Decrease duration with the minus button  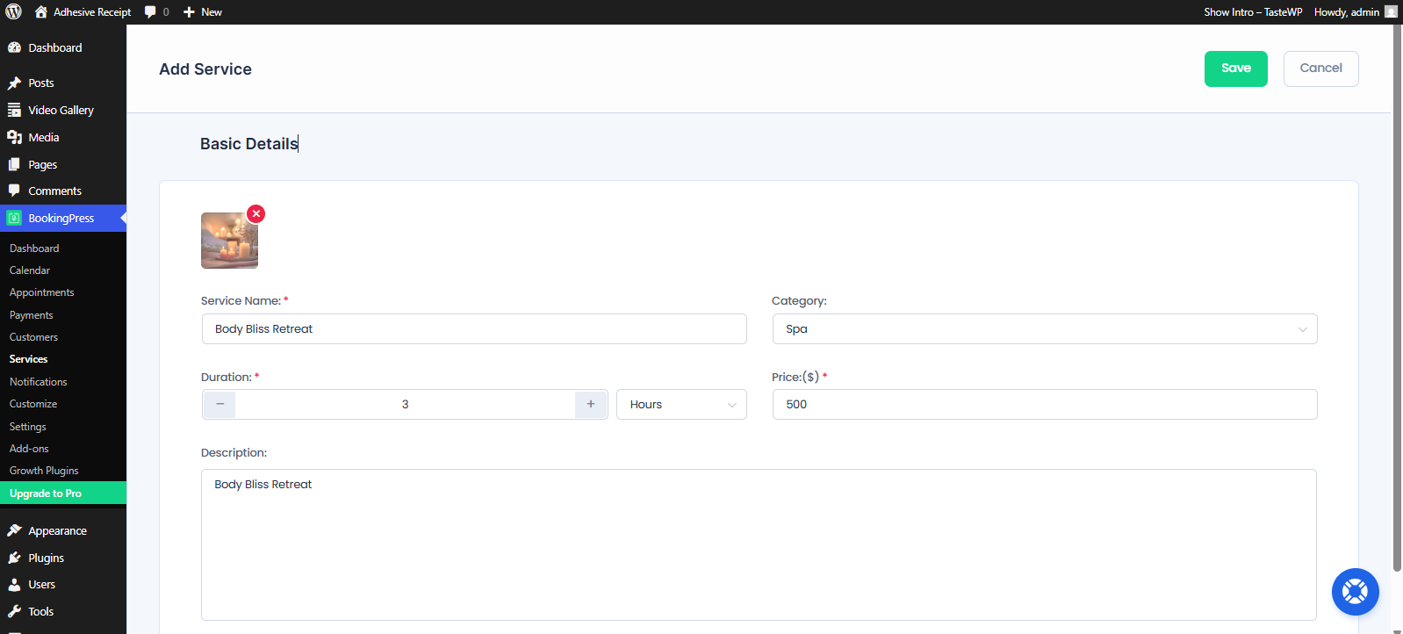click(x=219, y=404)
